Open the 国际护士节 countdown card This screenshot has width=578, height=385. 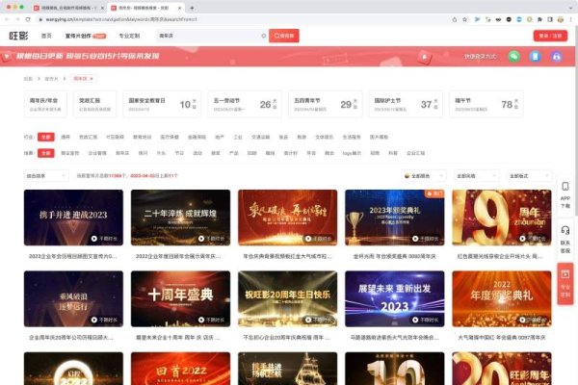(406, 104)
